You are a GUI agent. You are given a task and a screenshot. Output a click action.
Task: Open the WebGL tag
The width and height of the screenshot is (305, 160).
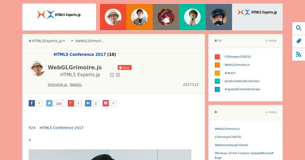(x=76, y=85)
